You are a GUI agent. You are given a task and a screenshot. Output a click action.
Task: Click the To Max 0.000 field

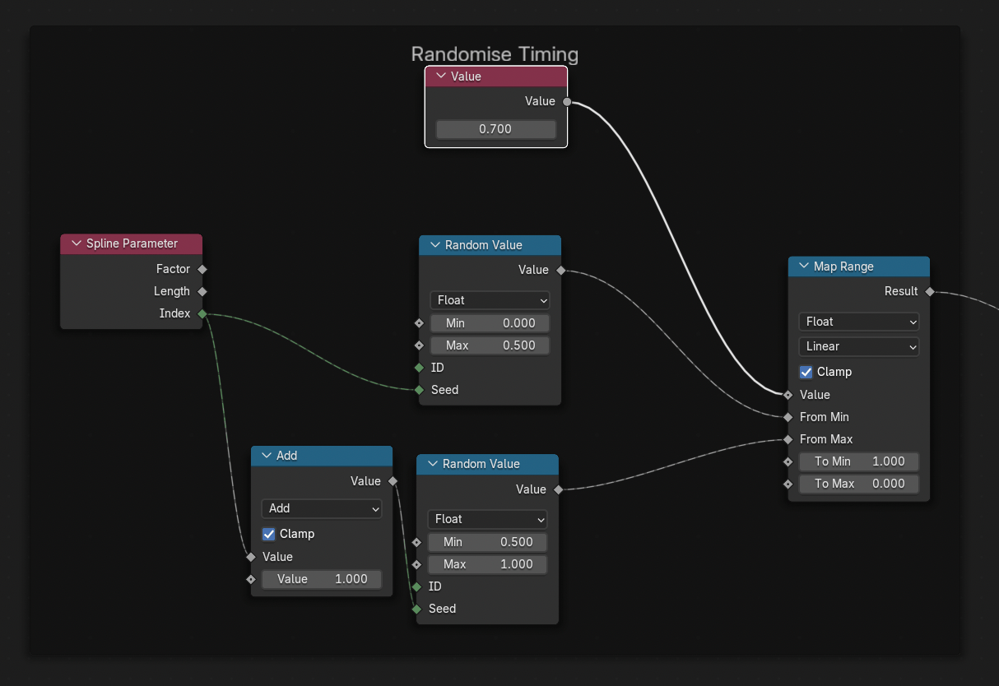coord(859,484)
